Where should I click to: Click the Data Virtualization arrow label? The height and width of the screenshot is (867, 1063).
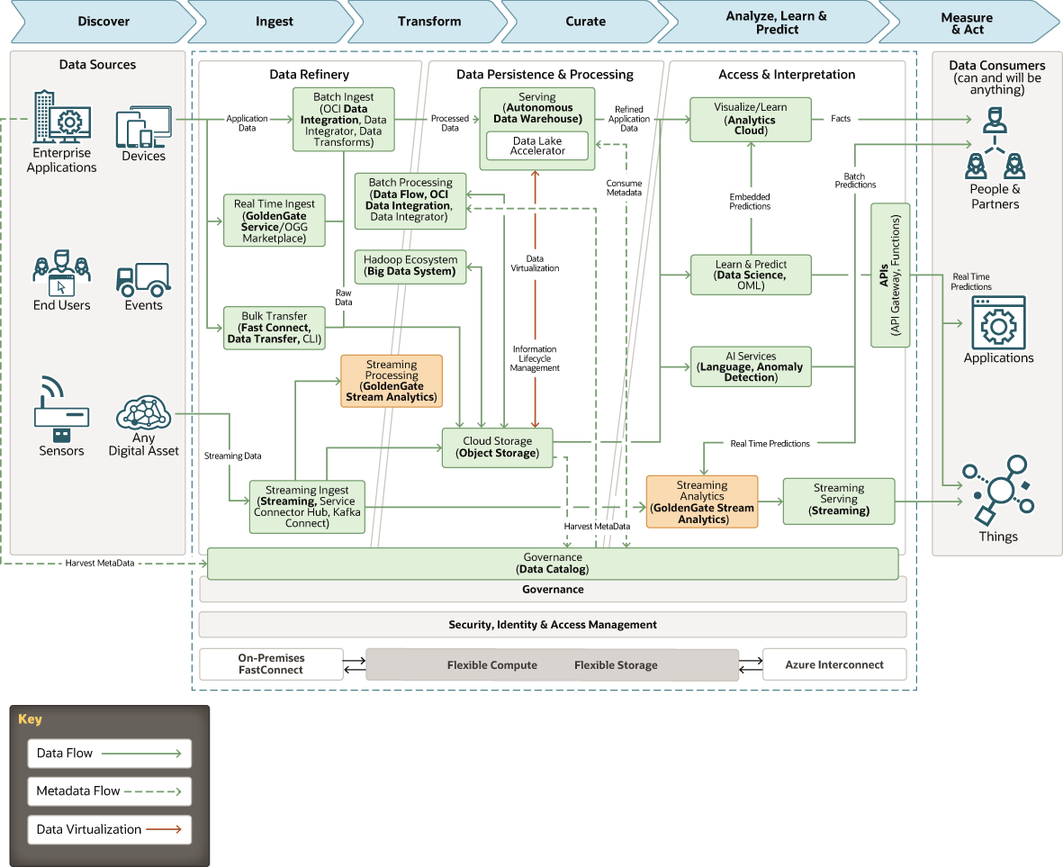[x=535, y=263]
